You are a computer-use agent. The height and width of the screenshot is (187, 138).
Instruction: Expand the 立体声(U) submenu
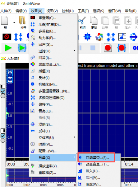pos(53,138)
